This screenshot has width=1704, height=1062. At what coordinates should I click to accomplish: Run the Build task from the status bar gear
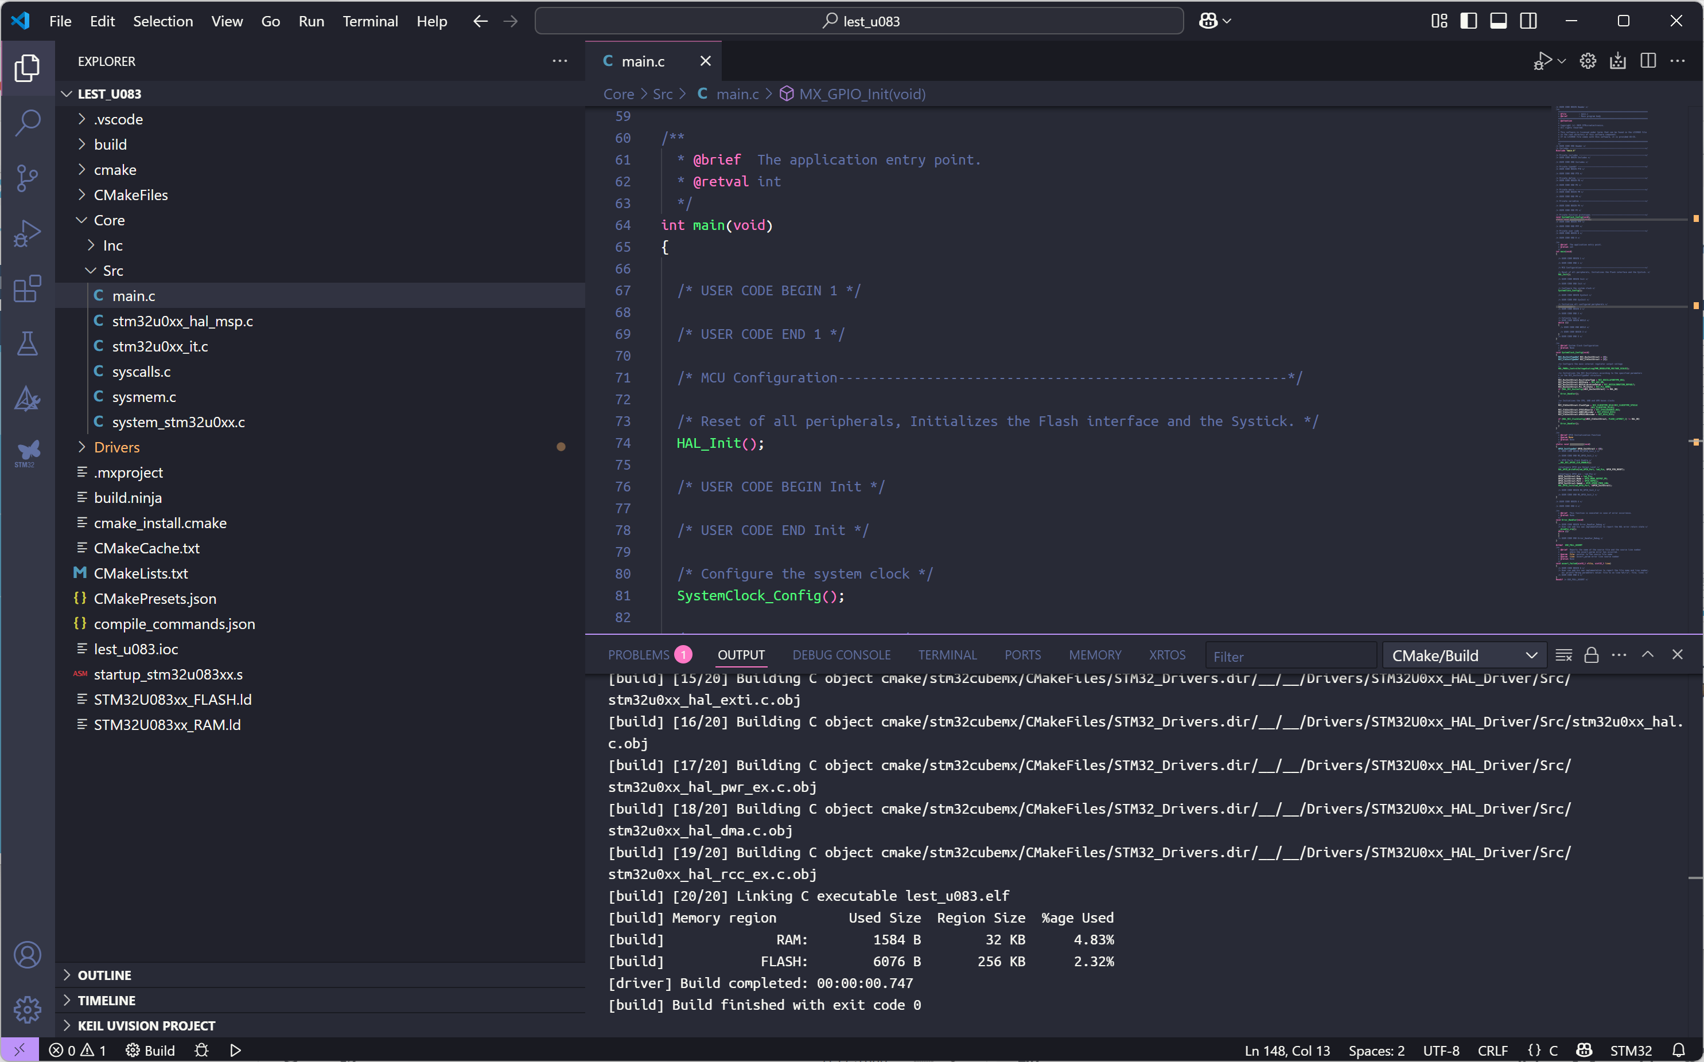click(150, 1050)
